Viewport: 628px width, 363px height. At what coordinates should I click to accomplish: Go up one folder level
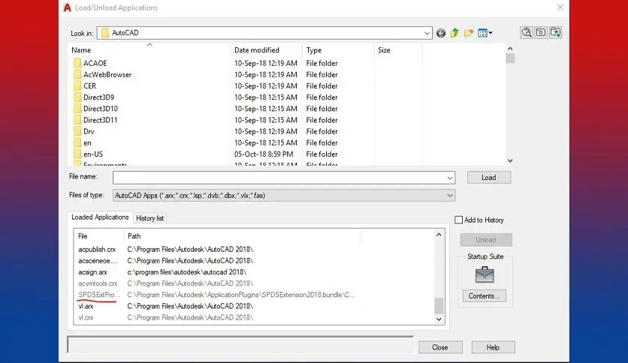tap(454, 33)
